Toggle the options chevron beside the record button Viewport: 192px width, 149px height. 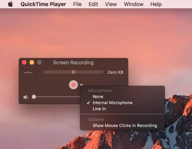click(x=81, y=84)
